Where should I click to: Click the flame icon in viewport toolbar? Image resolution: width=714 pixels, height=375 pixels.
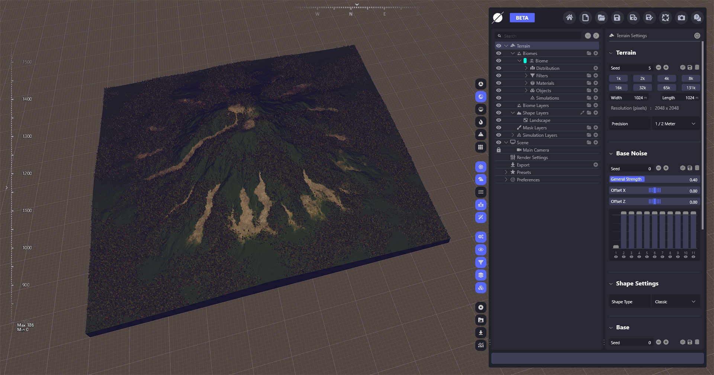481,122
